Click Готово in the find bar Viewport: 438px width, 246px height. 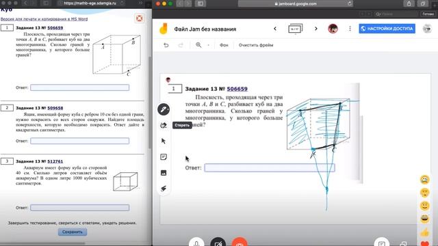click(428, 14)
